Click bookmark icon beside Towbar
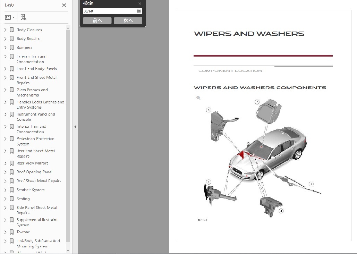 pos(11,232)
